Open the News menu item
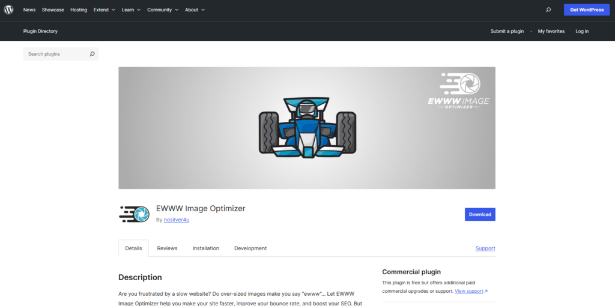 pyautogui.click(x=29, y=10)
